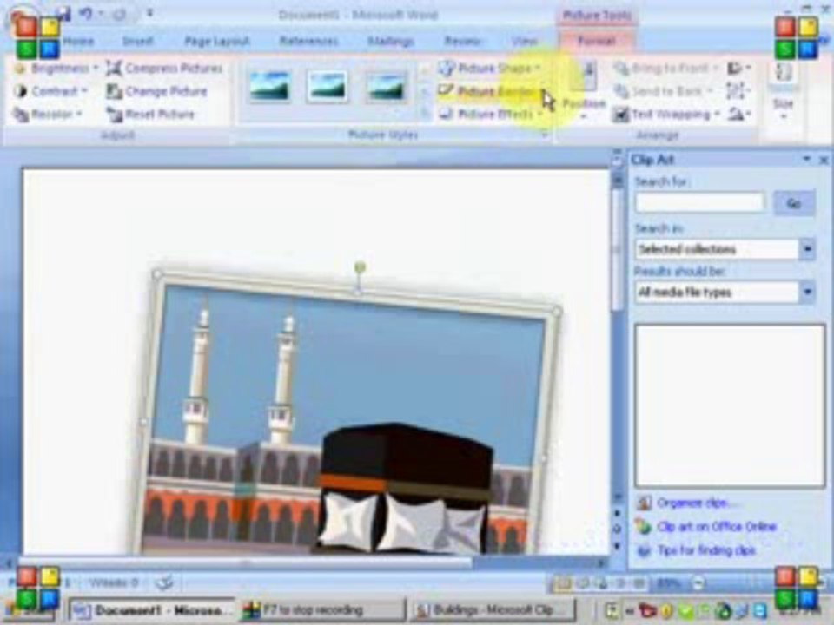Click the zoom percentage in status bar

point(668,583)
